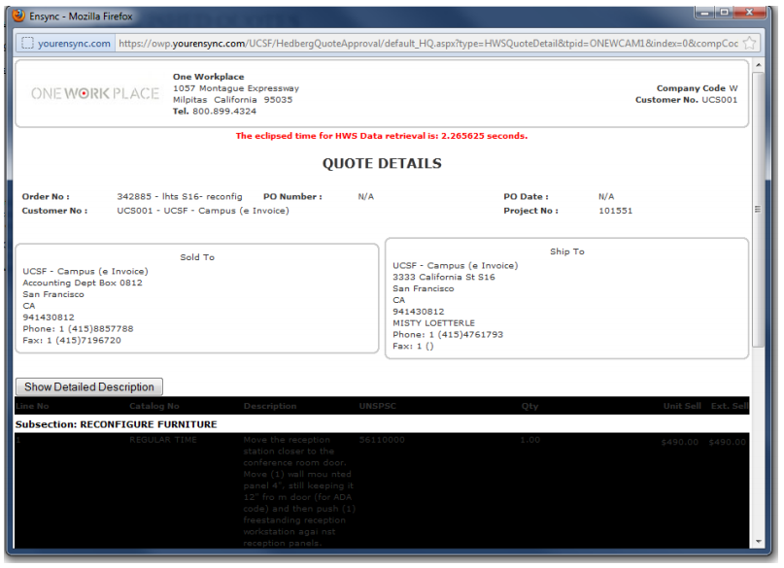784x568 pixels.
Task: Click the UNSPSC code 56110000
Action: pos(382,440)
